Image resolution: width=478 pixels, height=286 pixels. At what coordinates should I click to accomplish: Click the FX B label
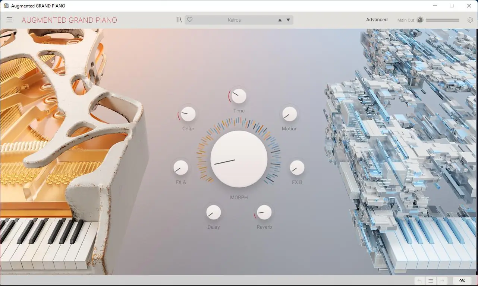[x=297, y=182]
